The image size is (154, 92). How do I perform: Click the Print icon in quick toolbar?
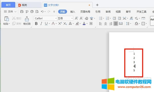pos(32,11)
